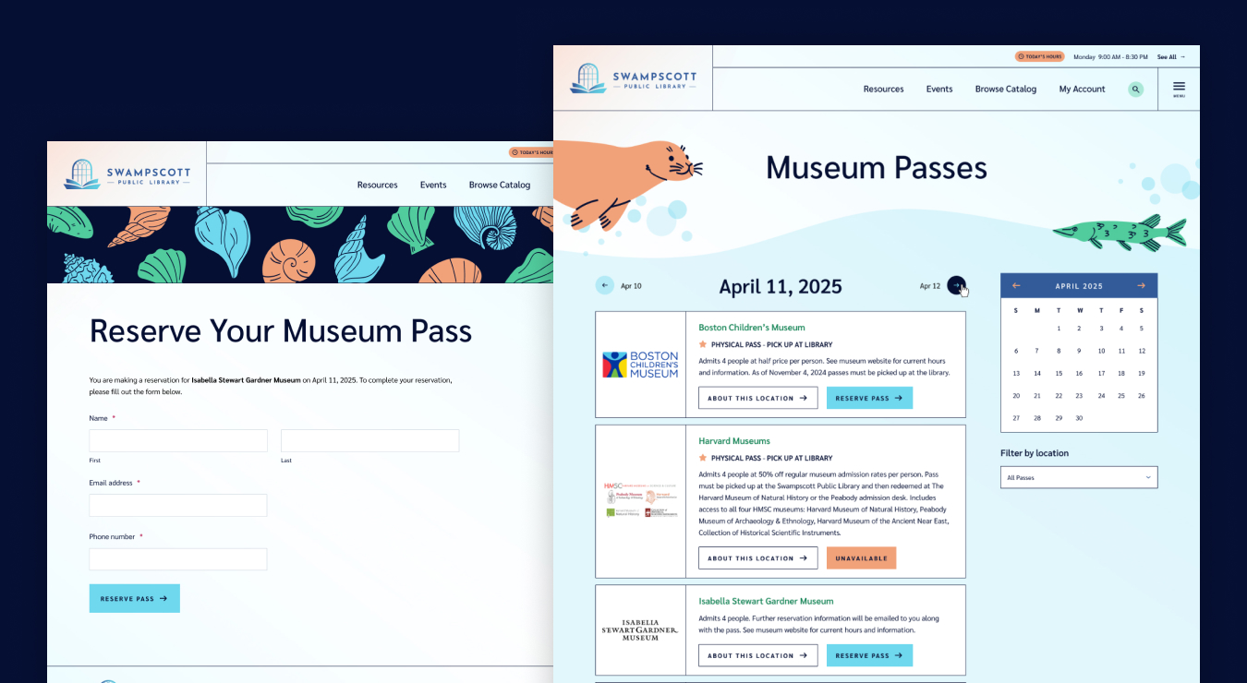Reserve pass for Isabella Stewart Gardner Museum
The image size is (1247, 683).
tap(869, 655)
